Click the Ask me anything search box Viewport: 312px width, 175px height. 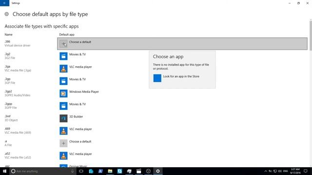pyautogui.click(x=43, y=171)
